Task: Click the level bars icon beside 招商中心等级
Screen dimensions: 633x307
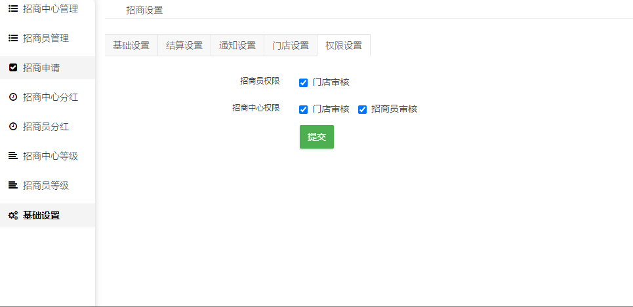Action: [12, 156]
